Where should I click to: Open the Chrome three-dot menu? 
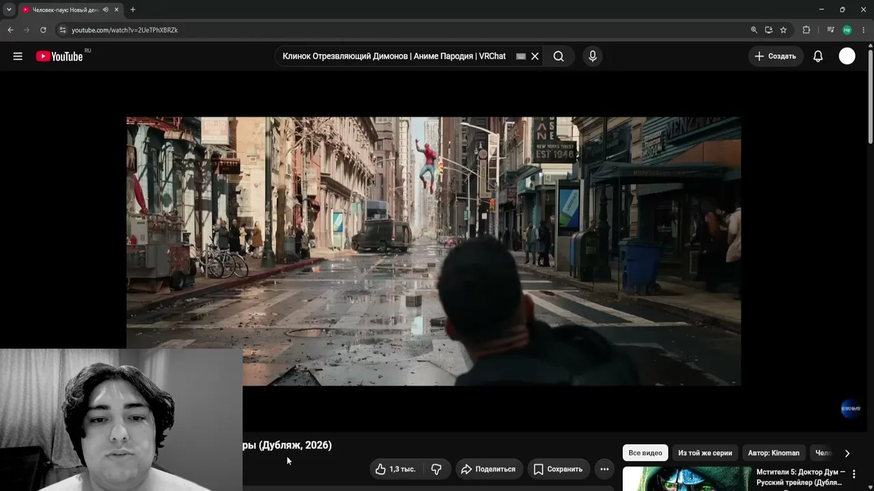pos(863,30)
